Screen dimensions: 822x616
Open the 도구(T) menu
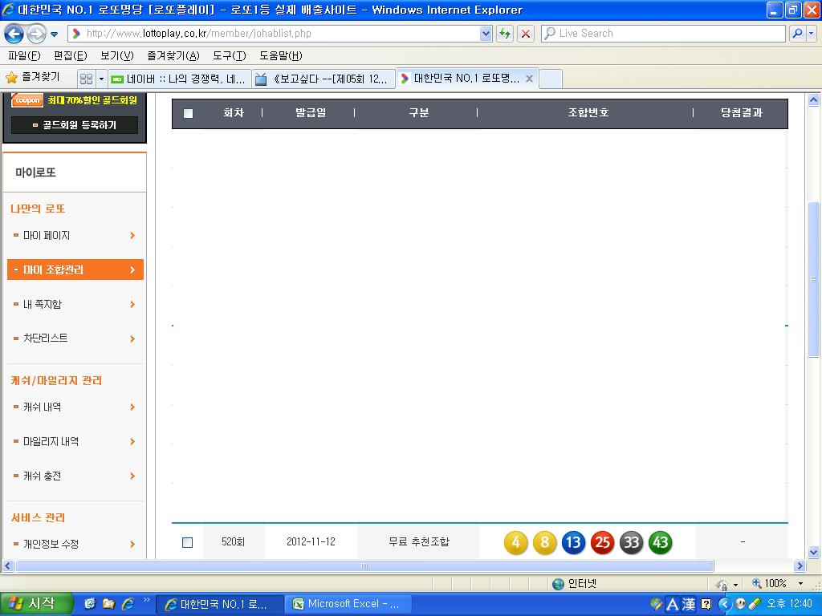[x=229, y=55]
